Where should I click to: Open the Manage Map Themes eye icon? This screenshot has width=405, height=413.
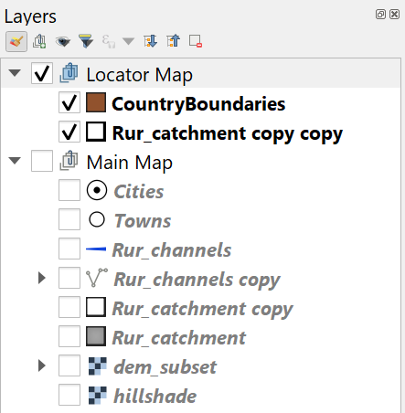(63, 41)
